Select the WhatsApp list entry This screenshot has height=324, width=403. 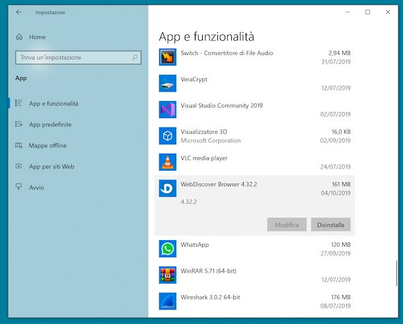[255, 249]
